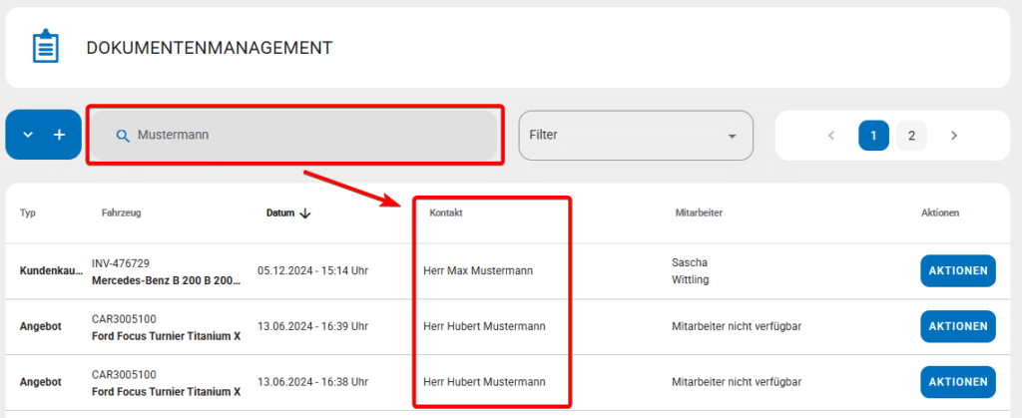Sort by Kontakt column header
1022x418 pixels.
446,212
